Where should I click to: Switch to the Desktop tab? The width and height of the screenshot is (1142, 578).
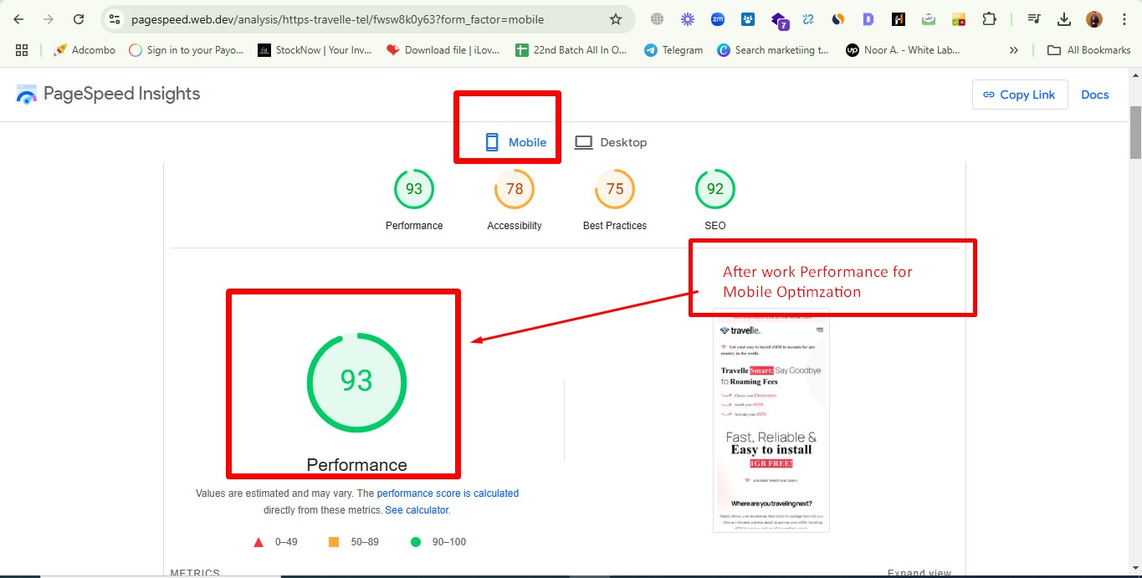[611, 142]
